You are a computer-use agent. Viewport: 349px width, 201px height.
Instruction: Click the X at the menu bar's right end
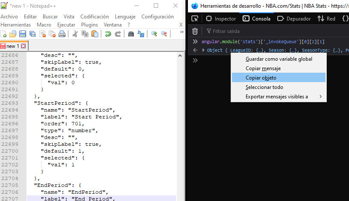pos(181,25)
